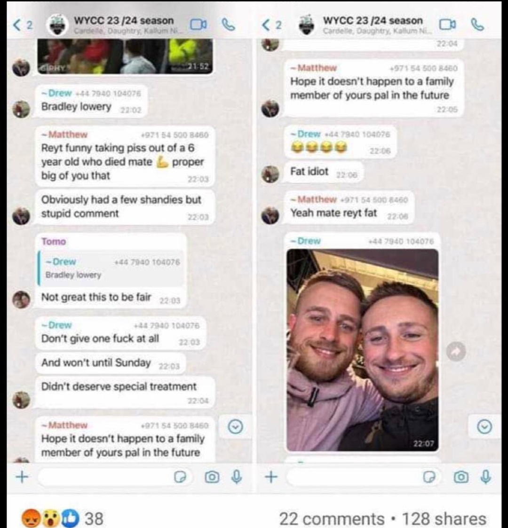The height and width of the screenshot is (528, 508).
Task: Tap phone call icon in right chat header
Action: pyautogui.click(x=477, y=24)
